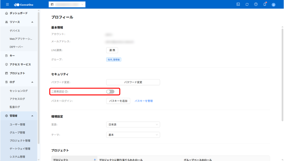Sort the プロジェクト table column
The width and height of the screenshot is (284, 161).
click(95, 160)
